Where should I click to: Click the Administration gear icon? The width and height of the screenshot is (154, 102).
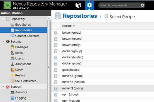(89, 5)
